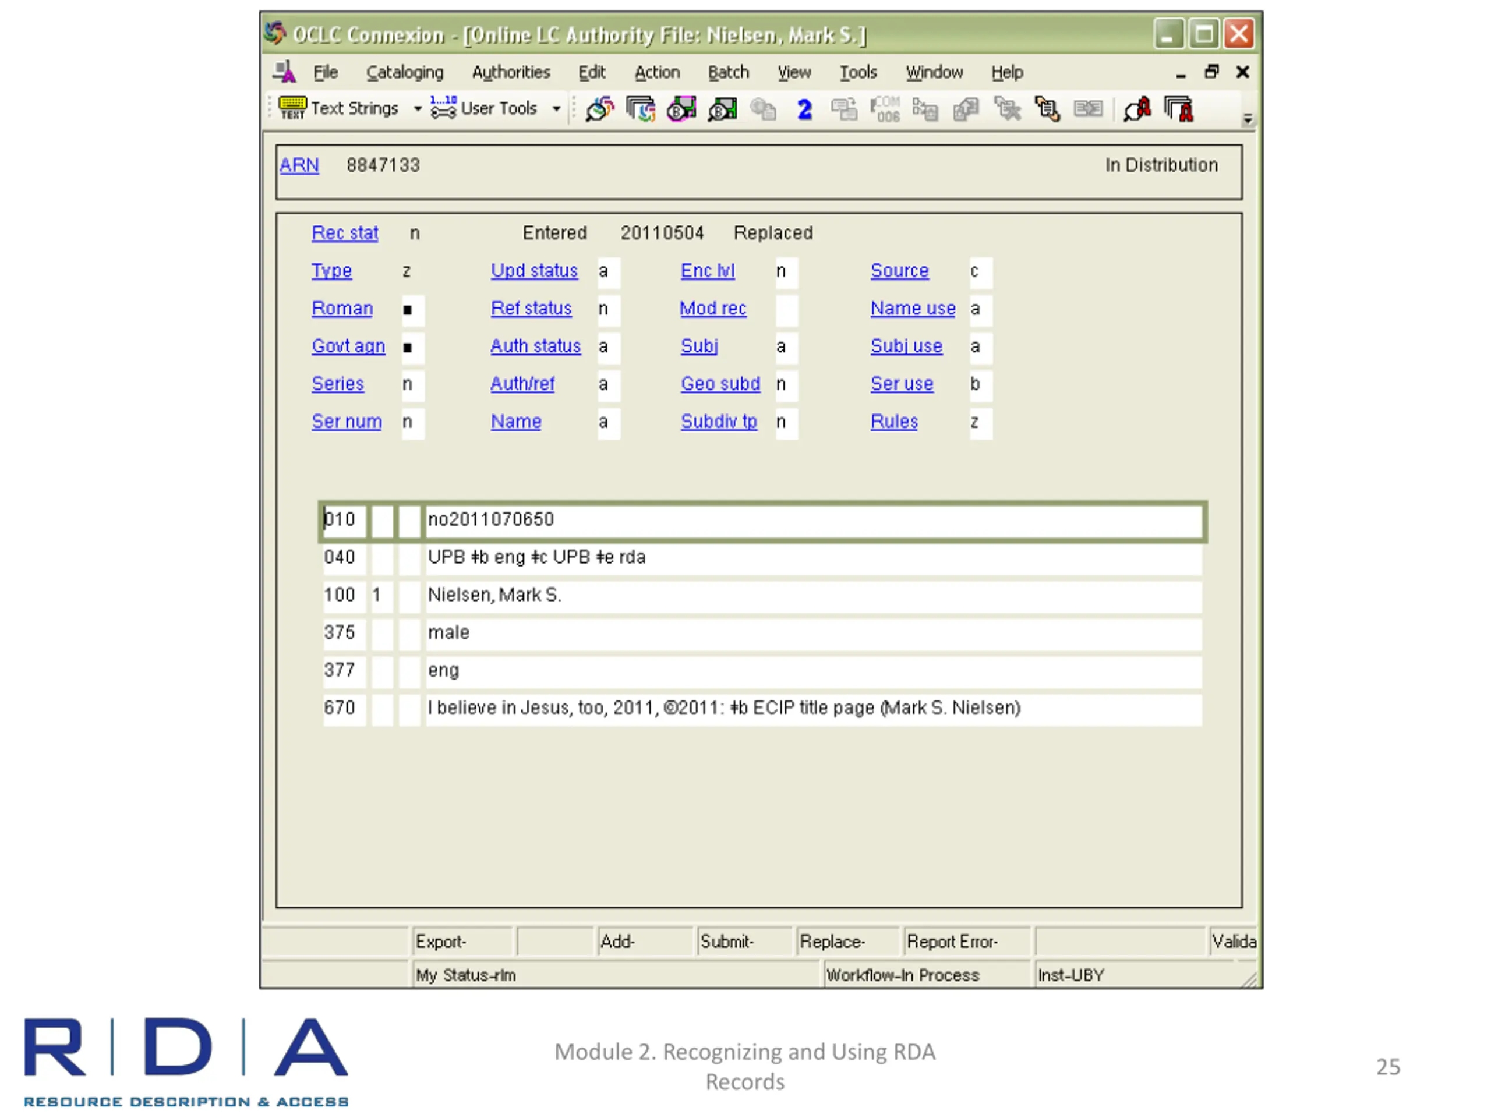Open the Tools menu

click(x=858, y=72)
